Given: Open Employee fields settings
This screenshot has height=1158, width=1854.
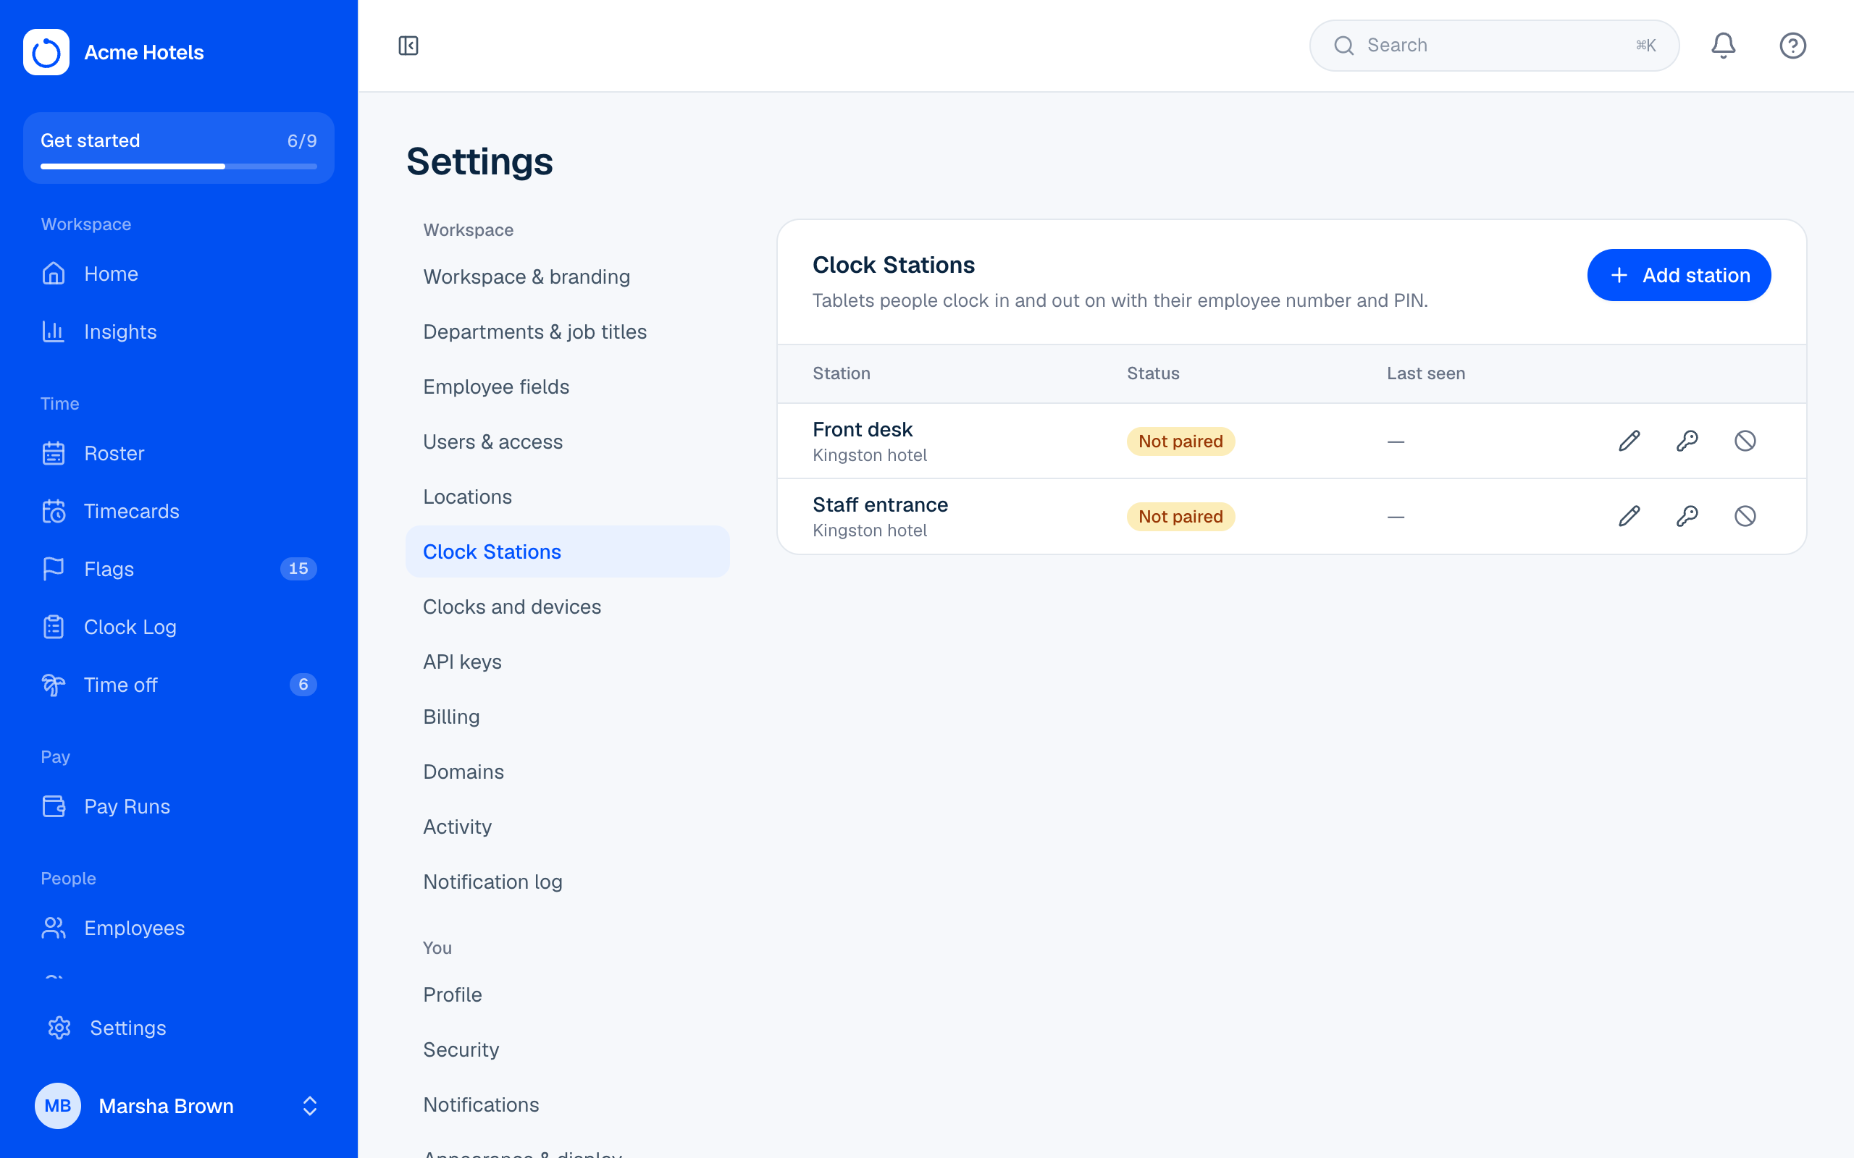Looking at the screenshot, I should point(568,386).
